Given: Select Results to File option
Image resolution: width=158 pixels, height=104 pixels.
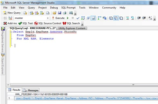Looking at the screenshot, I should [121, 18].
